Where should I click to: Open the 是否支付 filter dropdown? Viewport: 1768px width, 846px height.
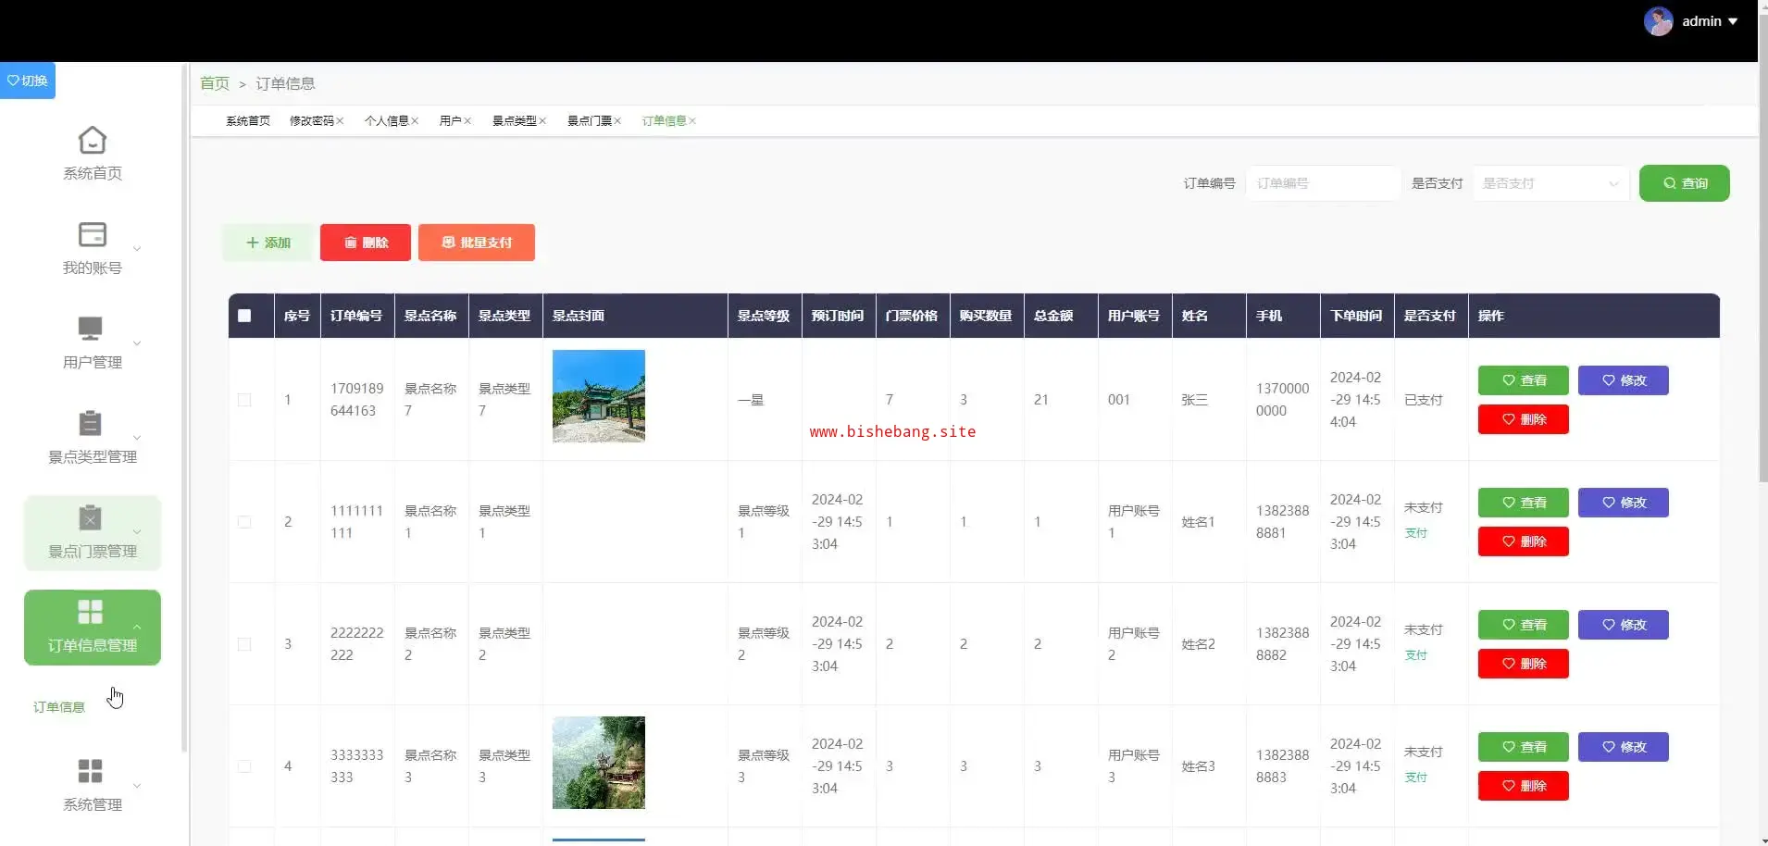click(1550, 183)
